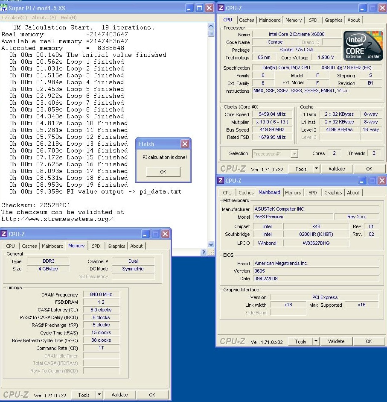Switch to Caches tab in Mainboard CPU-Z window

click(246, 193)
